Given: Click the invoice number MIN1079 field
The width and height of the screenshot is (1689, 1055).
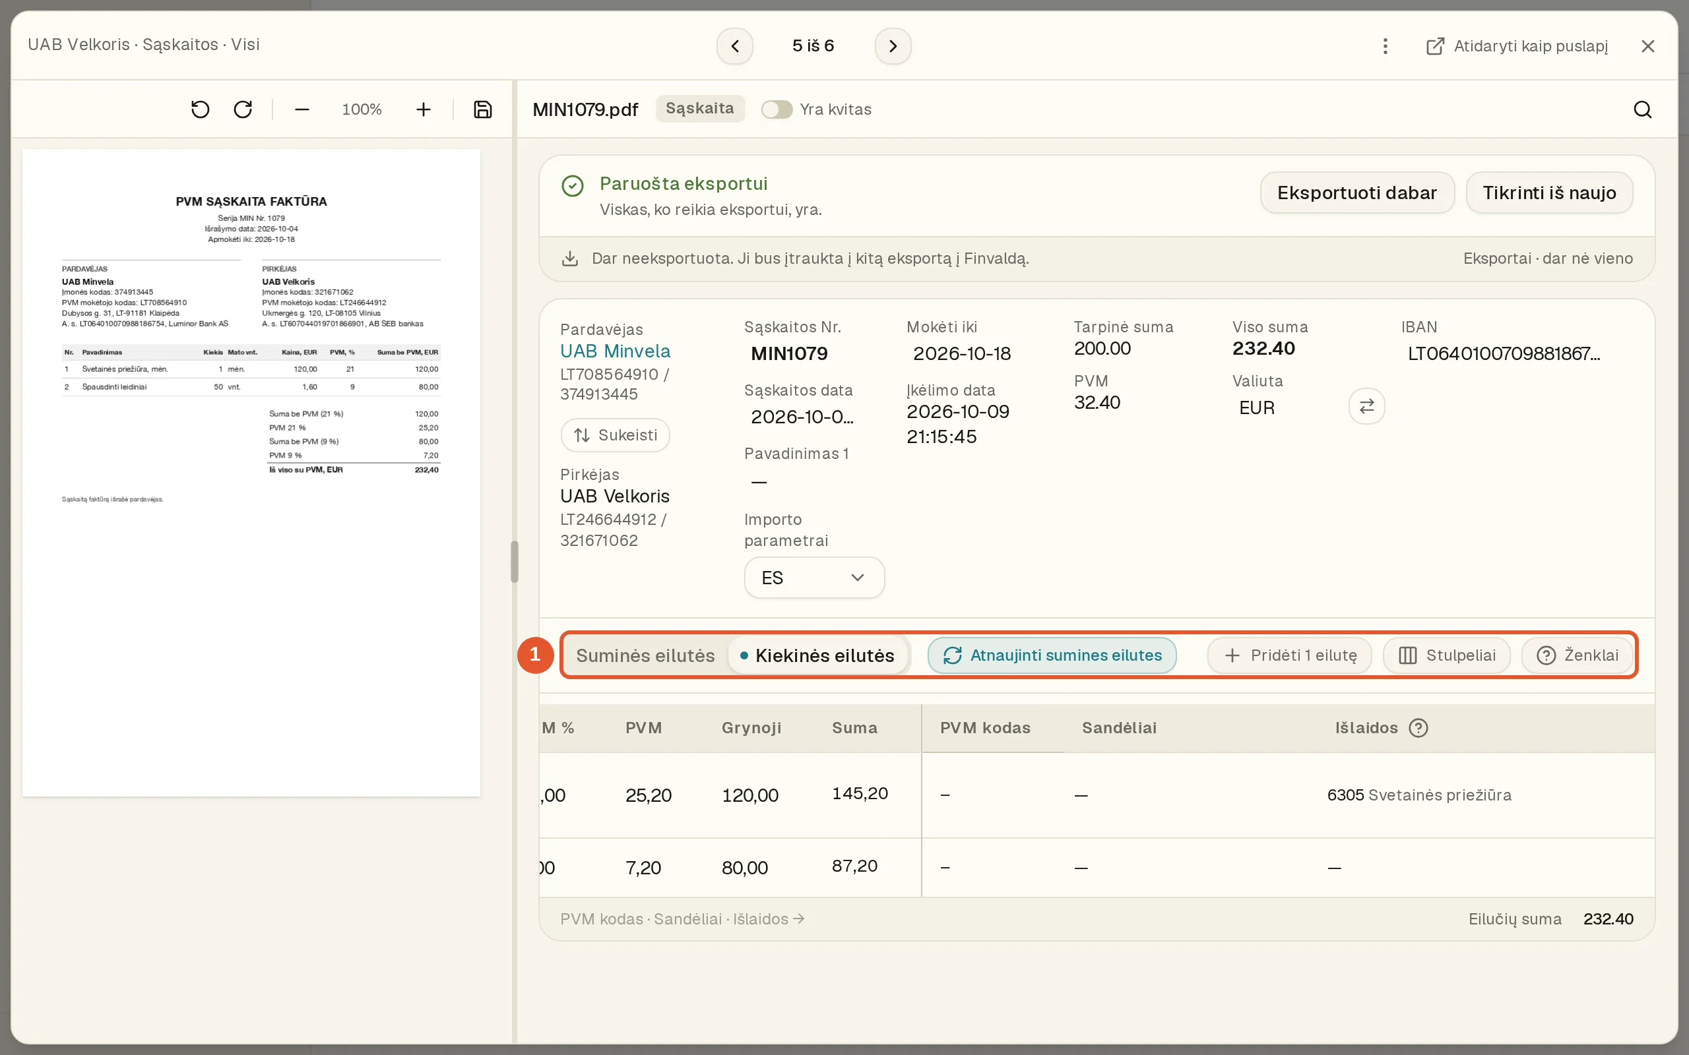Looking at the screenshot, I should tap(788, 354).
